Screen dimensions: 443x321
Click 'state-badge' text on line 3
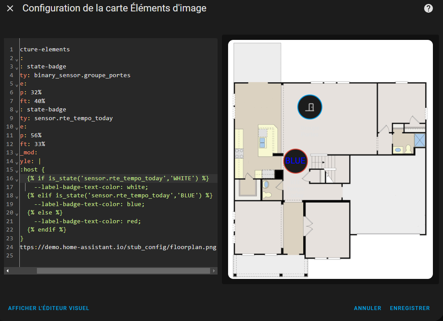47,67
